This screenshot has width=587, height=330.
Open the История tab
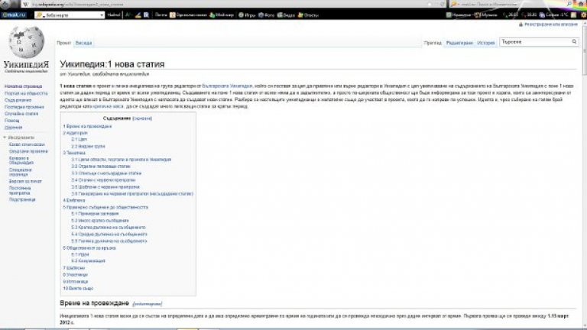pos(487,44)
